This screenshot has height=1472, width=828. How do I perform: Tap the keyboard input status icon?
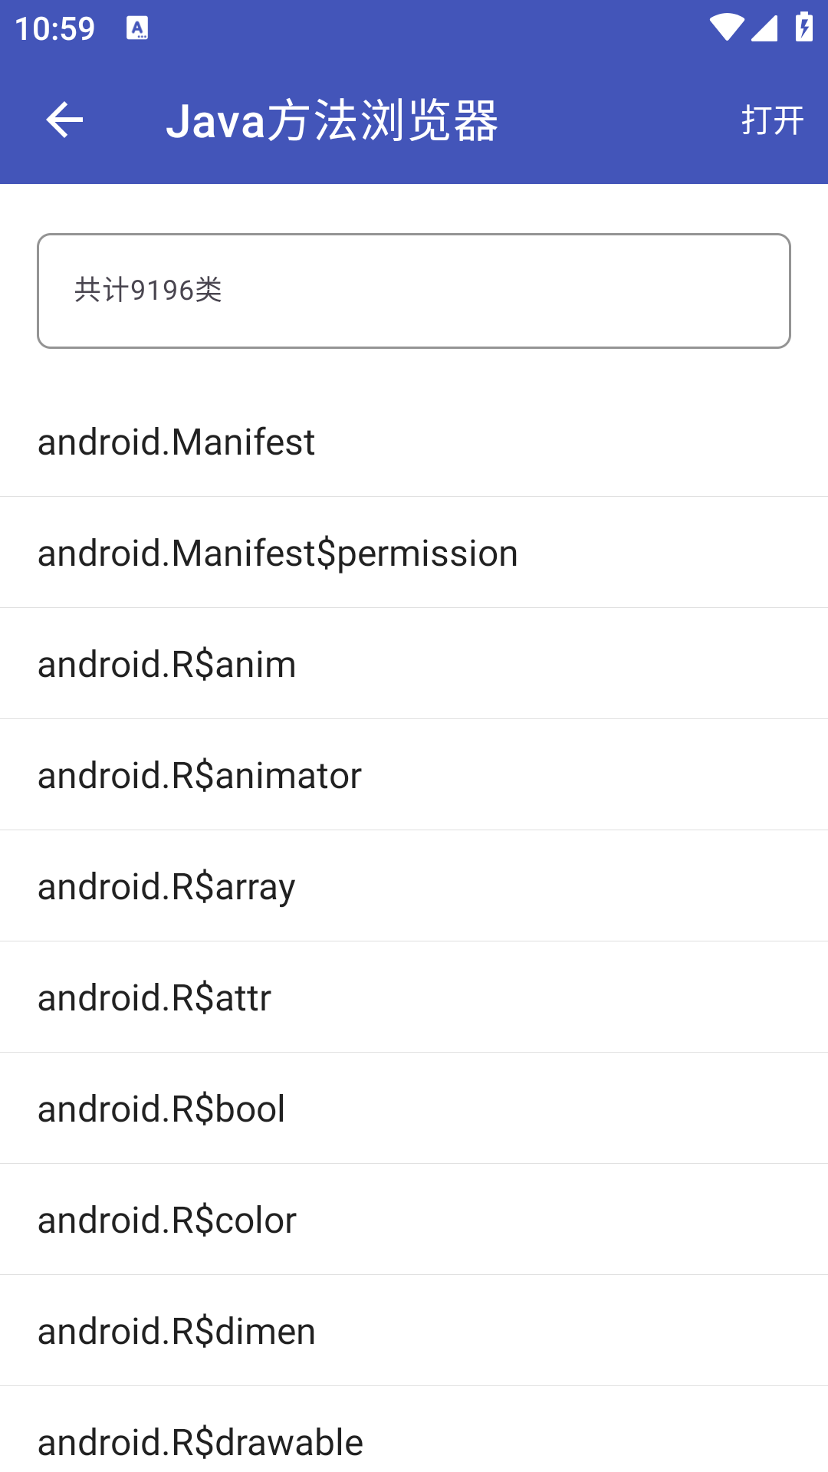coord(137,28)
